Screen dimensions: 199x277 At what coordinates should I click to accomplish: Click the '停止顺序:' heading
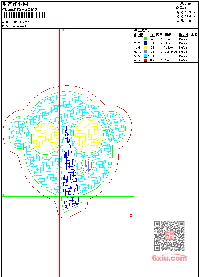(142, 30)
